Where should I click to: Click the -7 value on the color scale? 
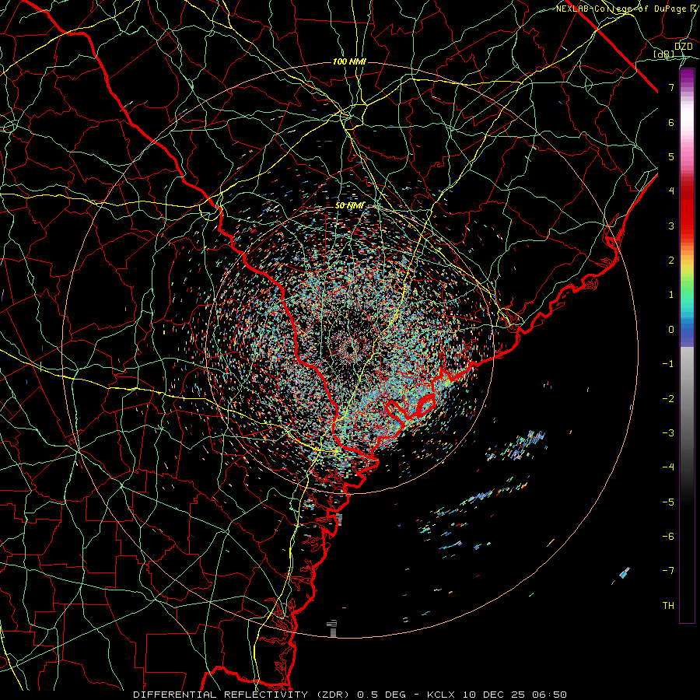pos(668,571)
